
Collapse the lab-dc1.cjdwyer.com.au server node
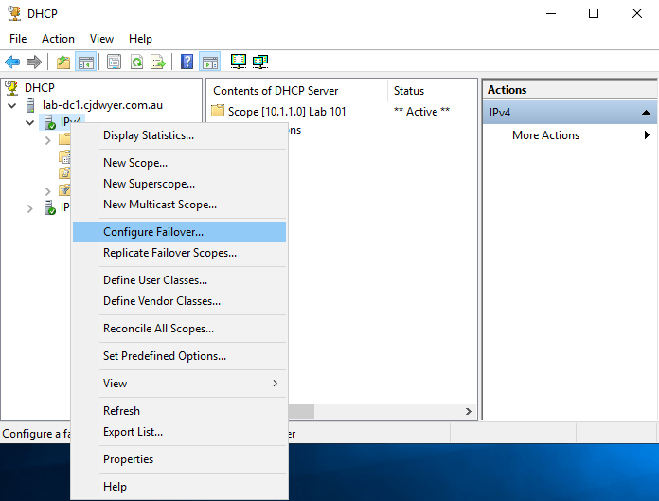[x=12, y=105]
